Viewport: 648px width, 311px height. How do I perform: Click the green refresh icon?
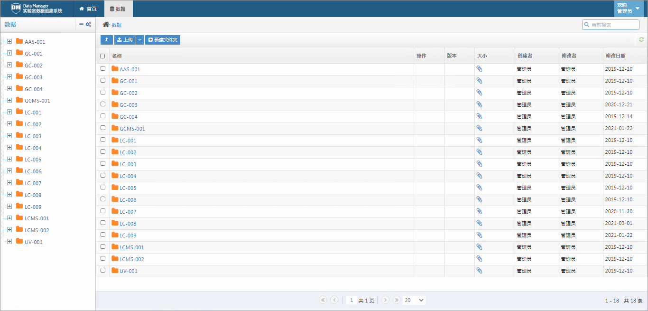(x=641, y=40)
